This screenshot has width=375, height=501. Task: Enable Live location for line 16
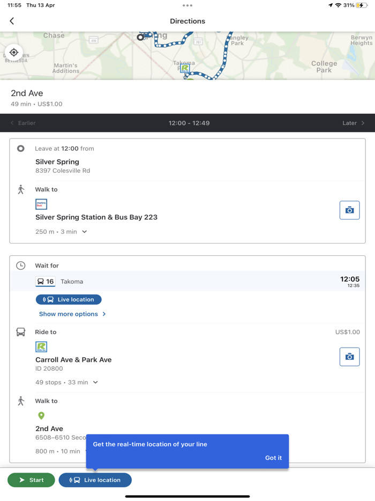tap(69, 299)
